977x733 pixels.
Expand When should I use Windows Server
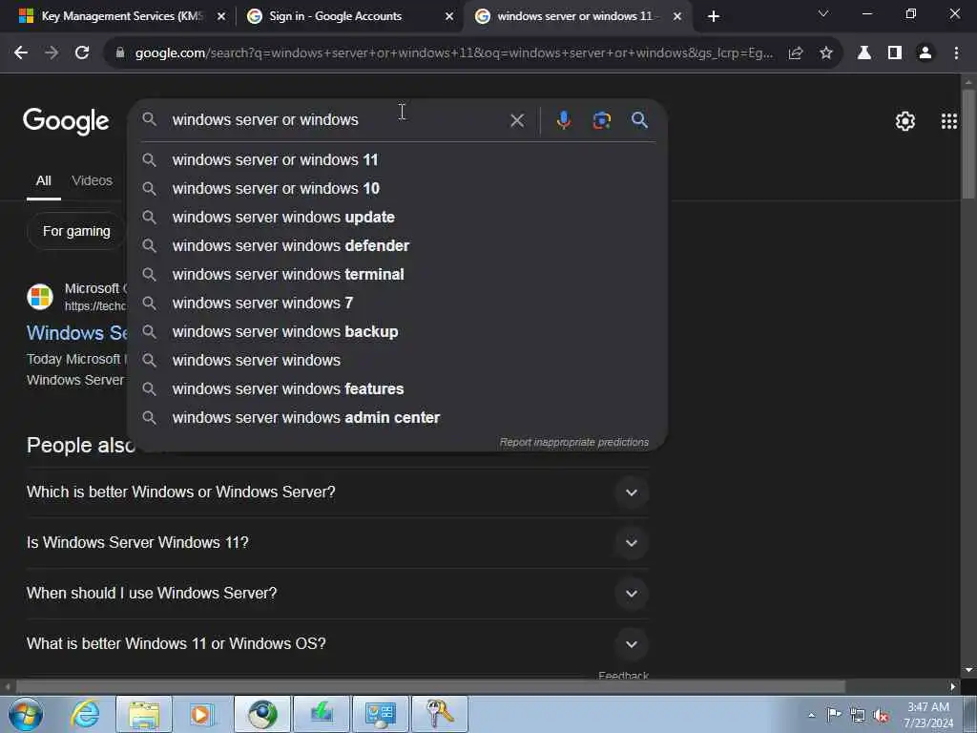pos(337,594)
